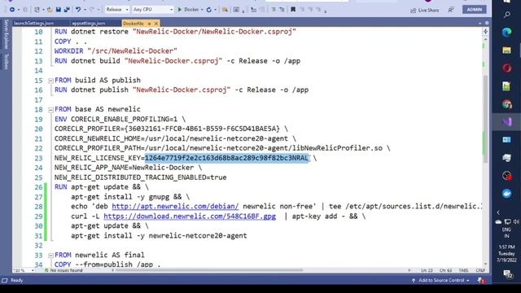Select the Dockerfile tab
This screenshot has height=293, width=521.
pyautogui.click(x=134, y=24)
